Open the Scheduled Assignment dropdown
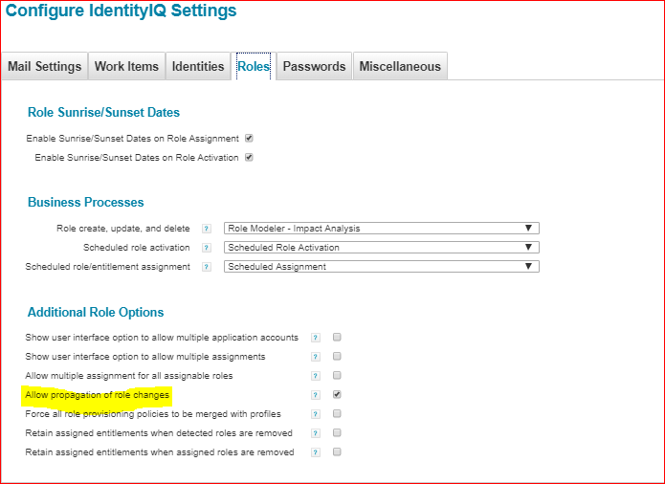The height and width of the screenshot is (484, 665). [x=382, y=267]
